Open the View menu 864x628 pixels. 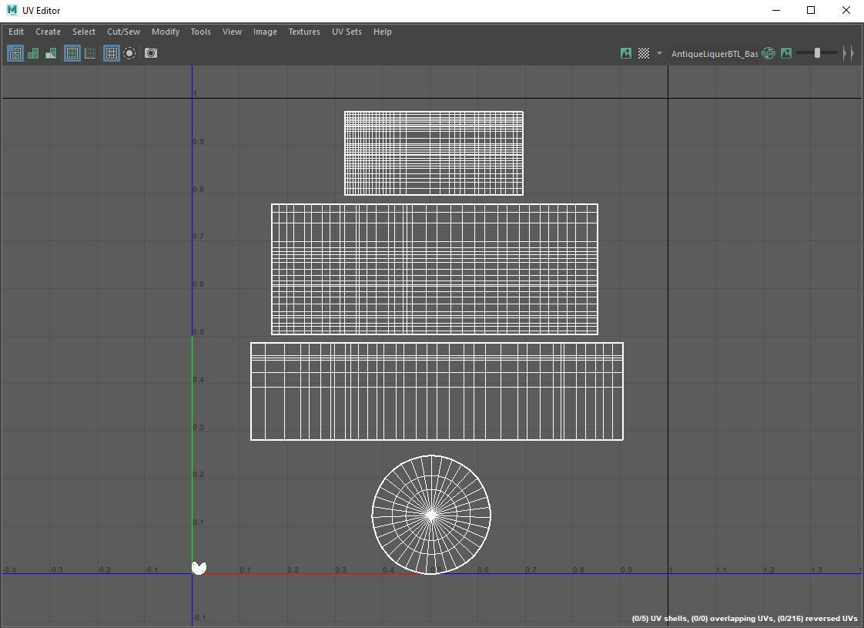[232, 32]
